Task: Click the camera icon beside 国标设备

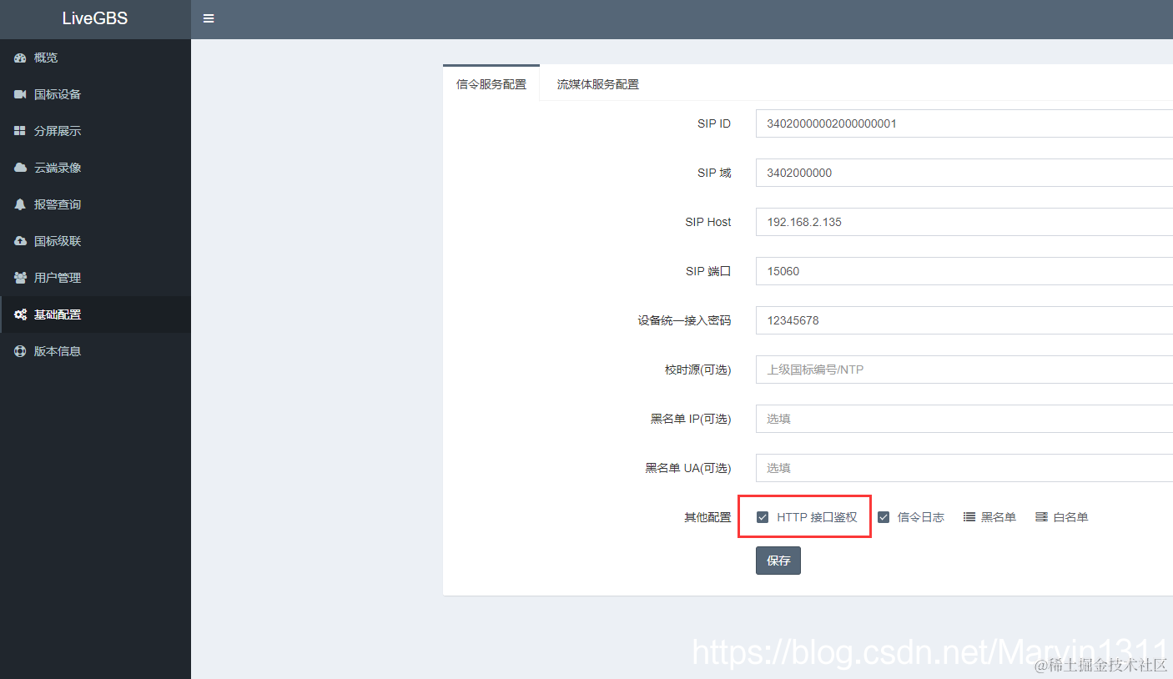Action: (x=20, y=94)
